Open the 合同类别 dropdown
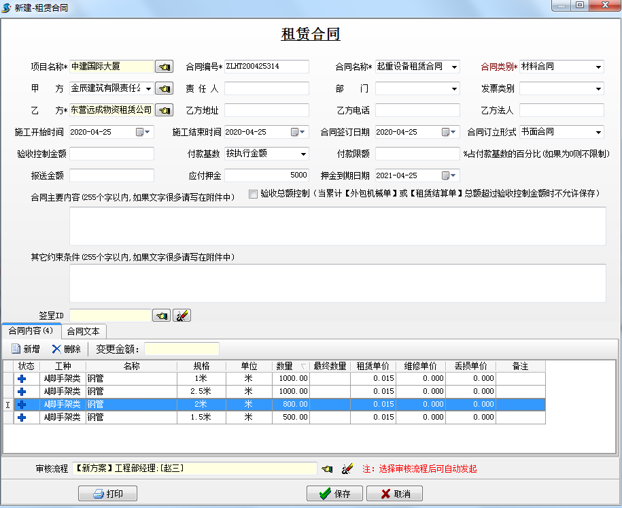Viewport: 622px width, 508px height. tap(598, 67)
